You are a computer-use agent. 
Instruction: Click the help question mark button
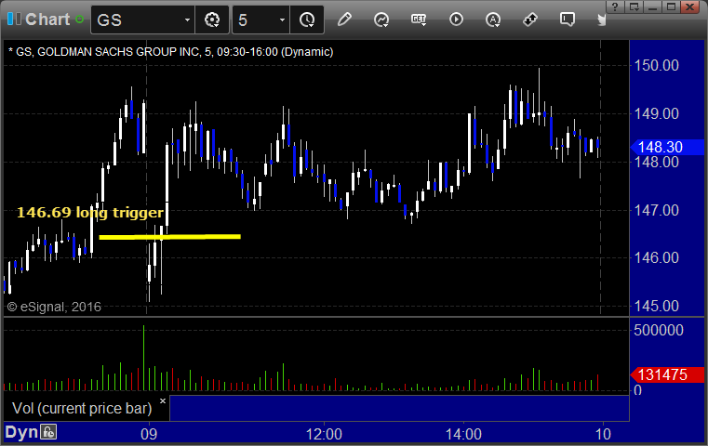[x=615, y=7]
